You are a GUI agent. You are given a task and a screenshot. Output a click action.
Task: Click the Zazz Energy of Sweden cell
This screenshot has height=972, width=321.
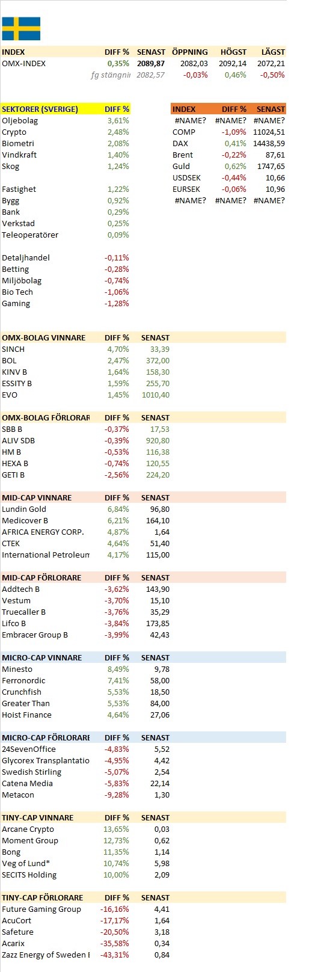[46, 955]
